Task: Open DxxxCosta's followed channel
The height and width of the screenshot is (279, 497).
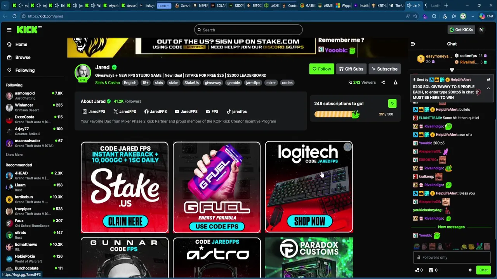Action: point(34,119)
